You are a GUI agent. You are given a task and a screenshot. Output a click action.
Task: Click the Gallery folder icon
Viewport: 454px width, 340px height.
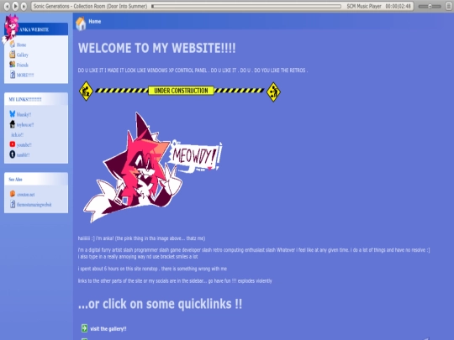12,55
